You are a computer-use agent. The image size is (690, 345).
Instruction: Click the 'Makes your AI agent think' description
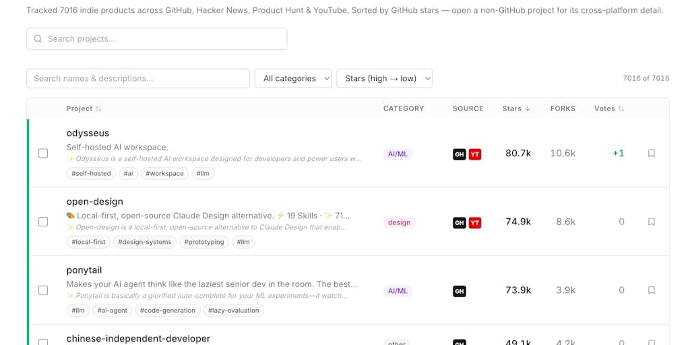pyautogui.click(x=212, y=284)
